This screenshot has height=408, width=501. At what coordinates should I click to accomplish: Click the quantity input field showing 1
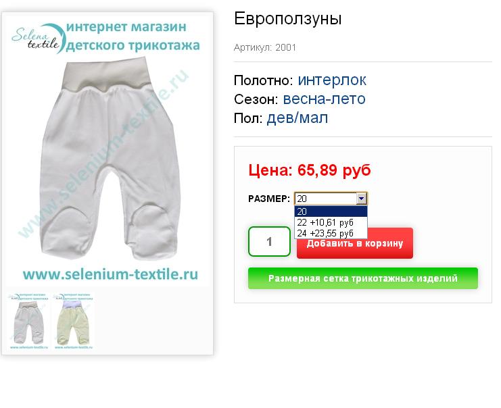pos(269,241)
